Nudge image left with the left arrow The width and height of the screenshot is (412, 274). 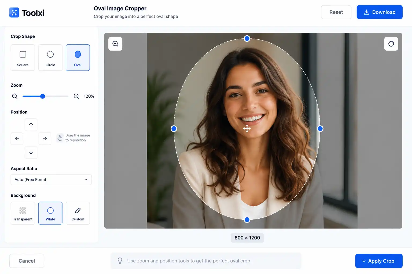(x=17, y=139)
